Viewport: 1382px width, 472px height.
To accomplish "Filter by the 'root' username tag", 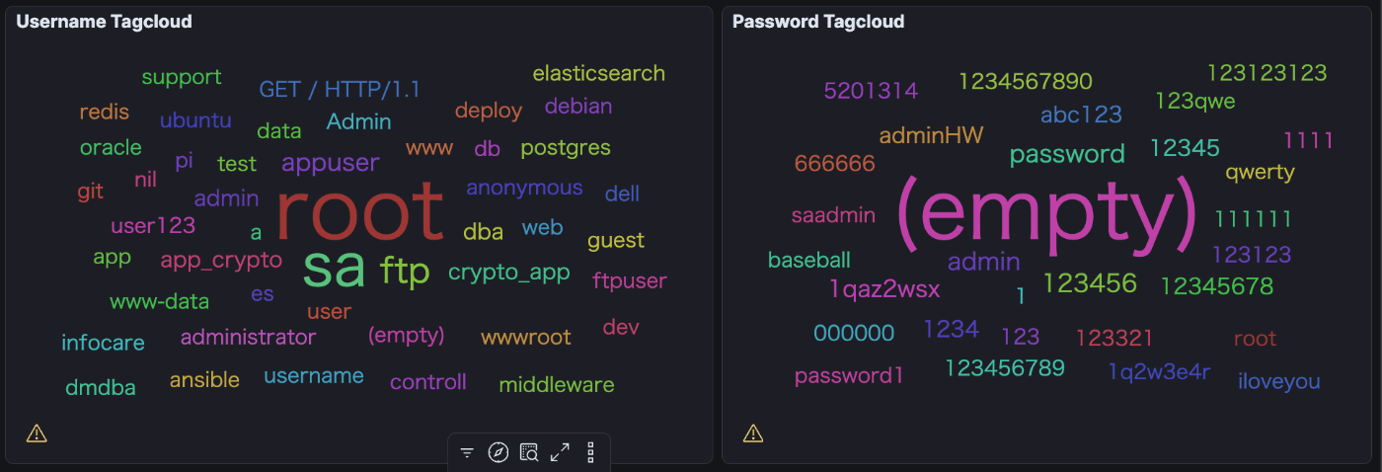I will [x=359, y=211].
